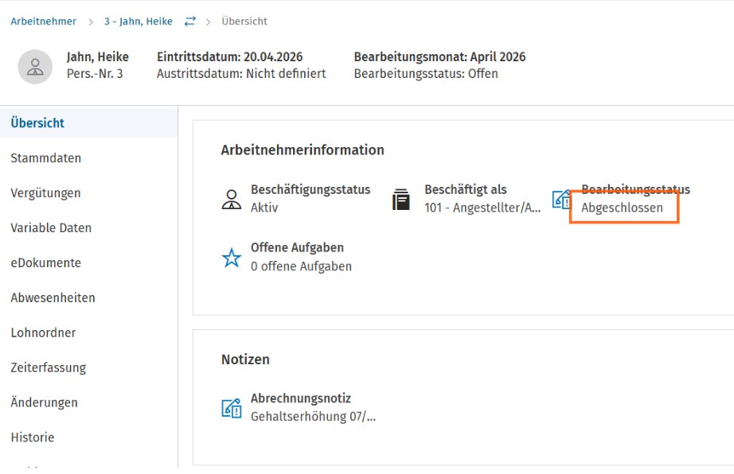
Task: Click the 'Gehaltserhöhung 07/...' note text
Action: [313, 416]
